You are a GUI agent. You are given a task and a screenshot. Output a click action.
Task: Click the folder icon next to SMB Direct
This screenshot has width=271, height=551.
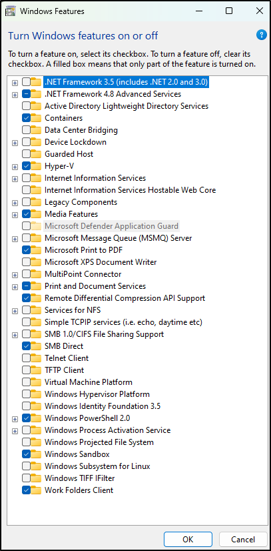[36, 346]
